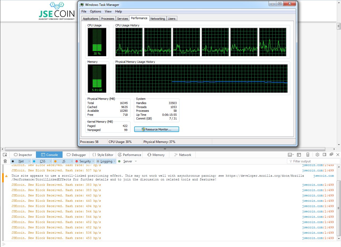
Task: Enable Responsive Design Mode icon
Action: [308, 155]
